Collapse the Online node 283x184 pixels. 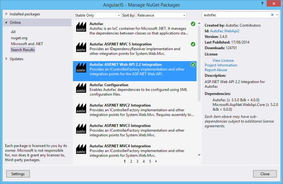click(x=6, y=23)
